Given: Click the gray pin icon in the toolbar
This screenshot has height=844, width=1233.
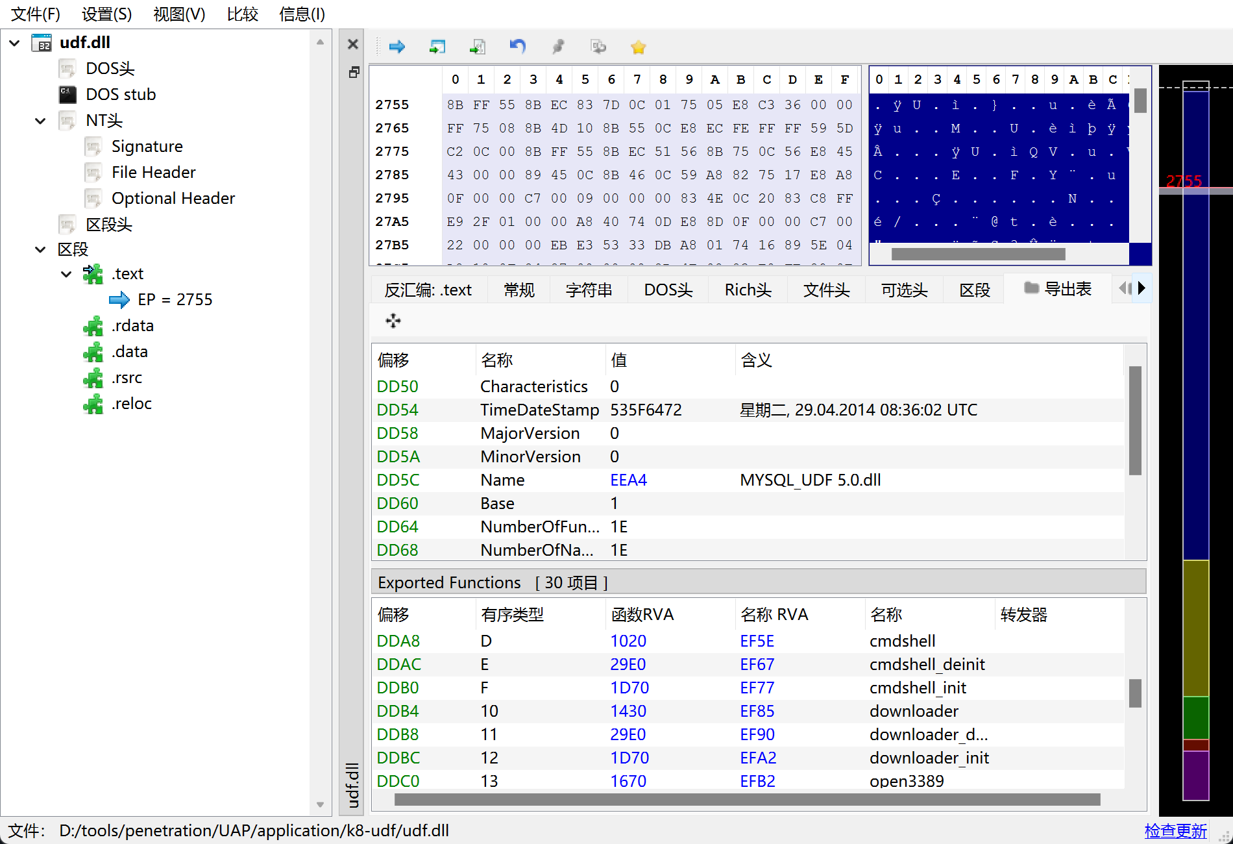Looking at the screenshot, I should click(557, 47).
